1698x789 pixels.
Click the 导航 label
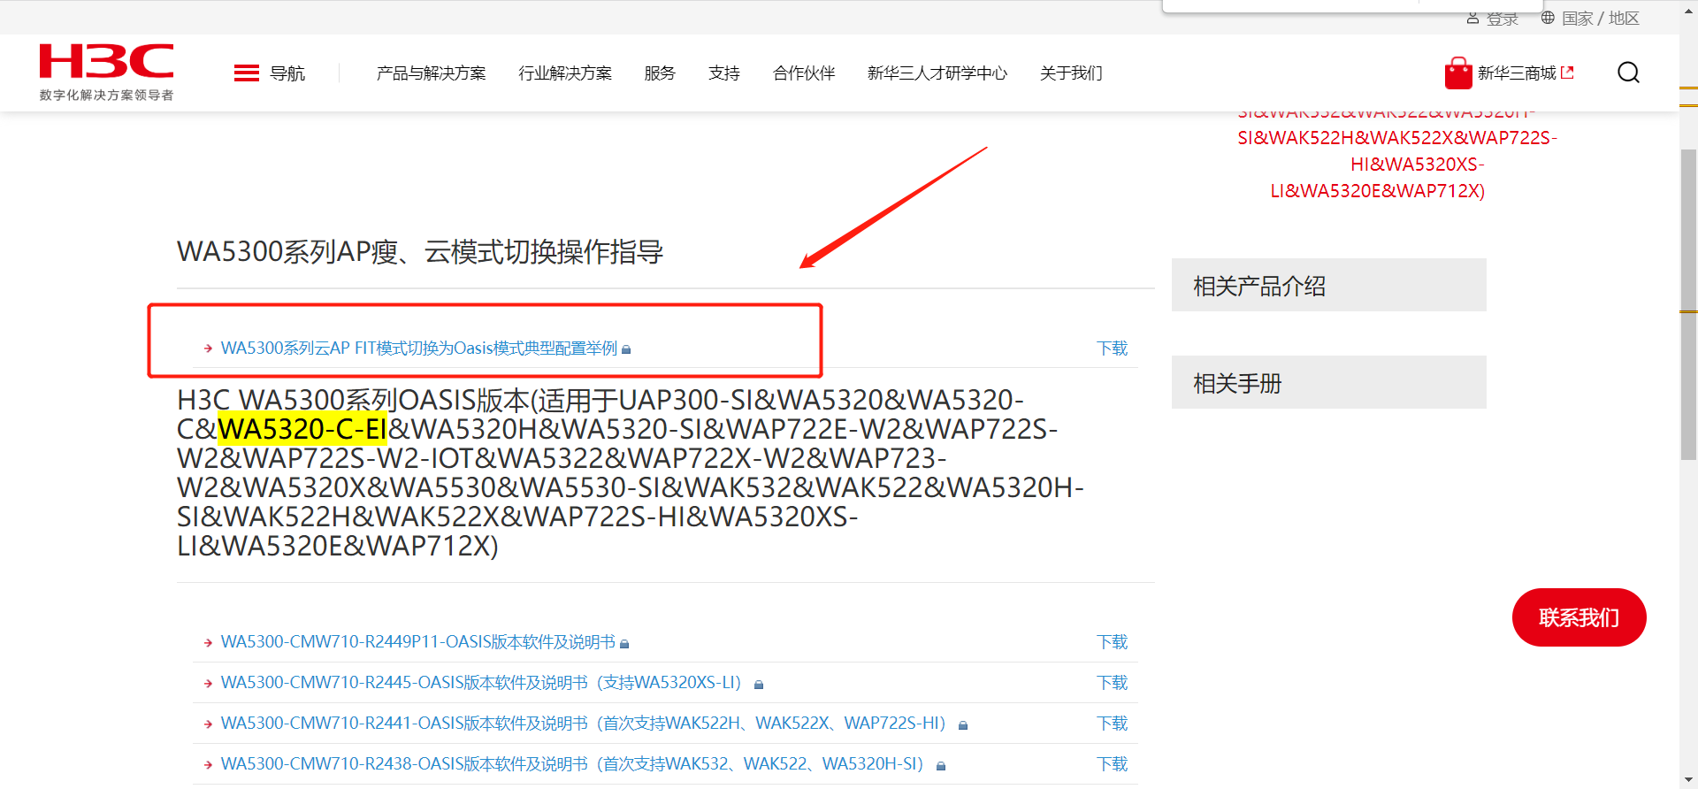287,73
